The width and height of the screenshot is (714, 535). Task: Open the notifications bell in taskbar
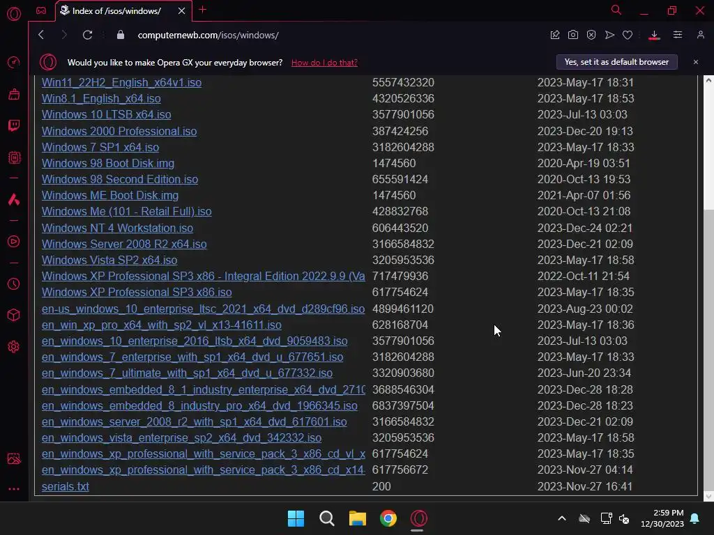coord(694,518)
